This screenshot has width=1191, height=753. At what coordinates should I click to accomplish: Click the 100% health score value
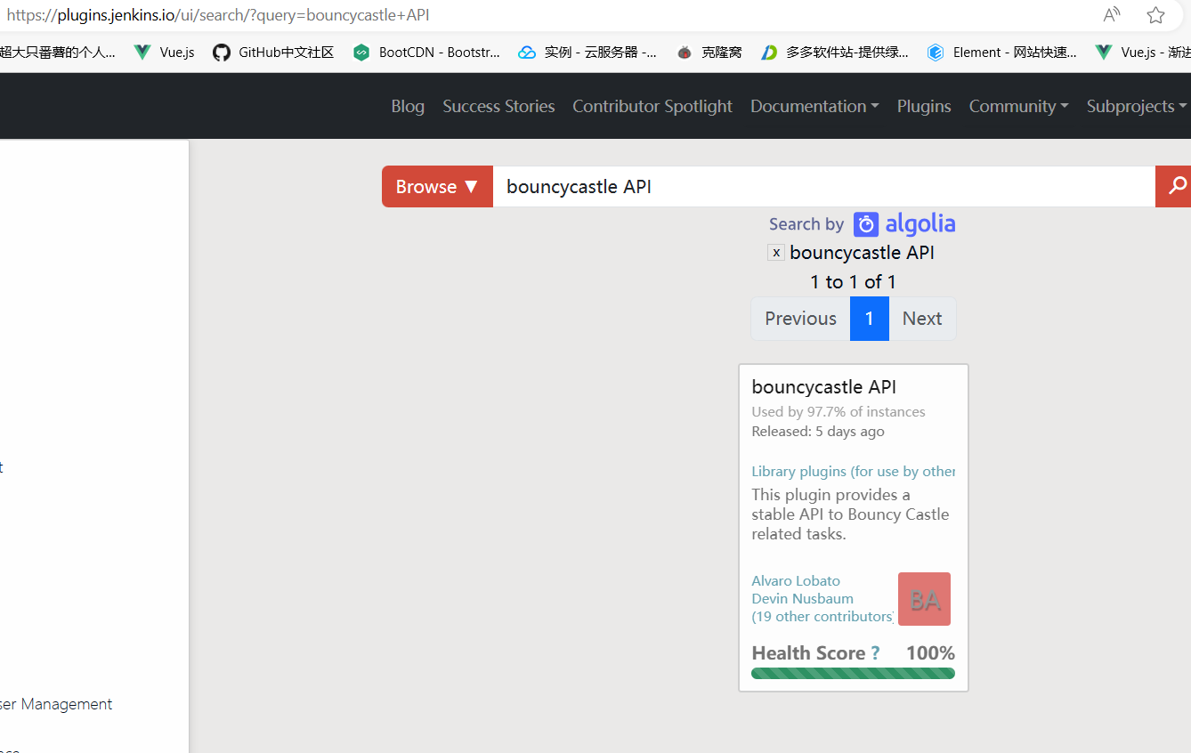click(x=930, y=653)
